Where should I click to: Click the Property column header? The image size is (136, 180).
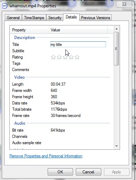[x=29, y=30]
